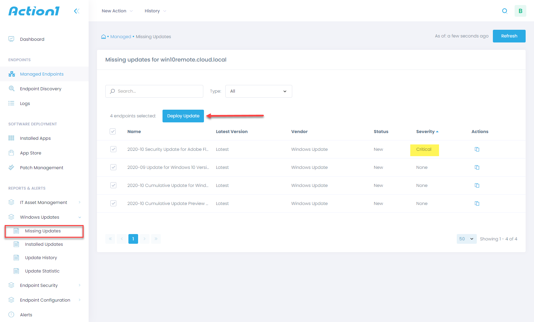
Task: Open the user avatar B menu
Action: [520, 11]
